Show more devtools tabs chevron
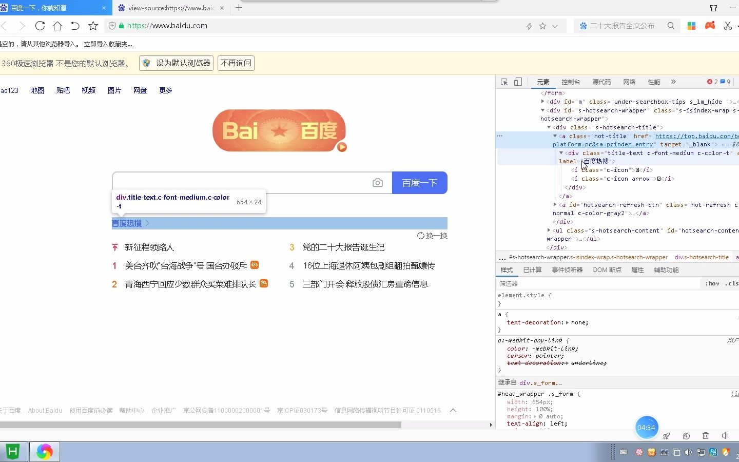Viewport: 739px width, 462px height. (673, 82)
